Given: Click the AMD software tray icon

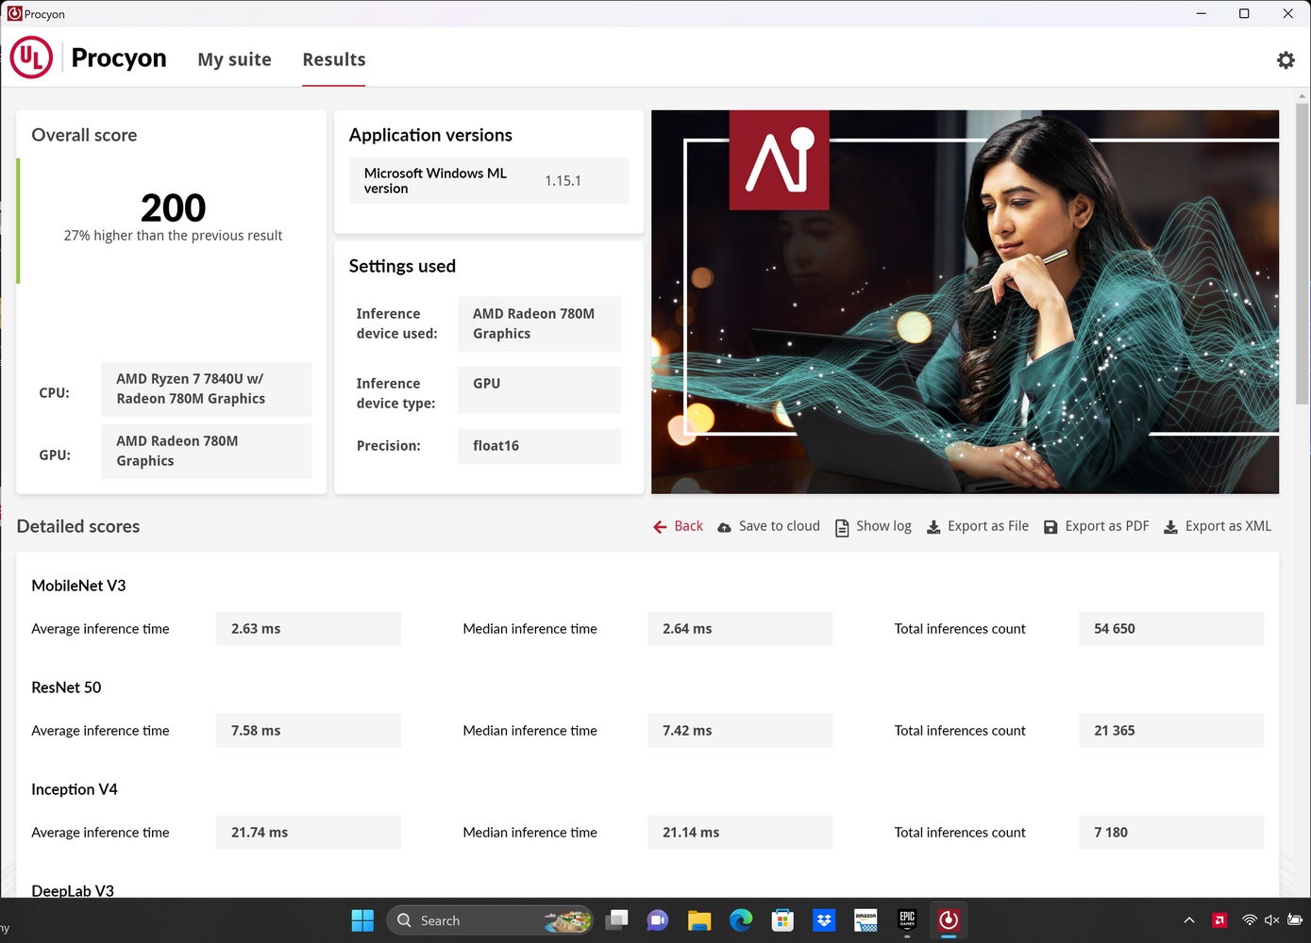Looking at the screenshot, I should pos(1219,920).
